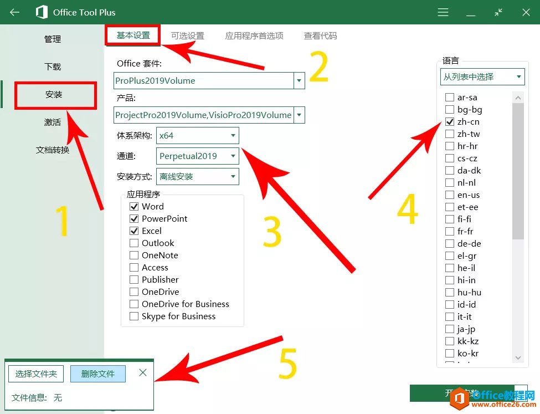
Task: Close the file selection popup
Action: click(143, 372)
